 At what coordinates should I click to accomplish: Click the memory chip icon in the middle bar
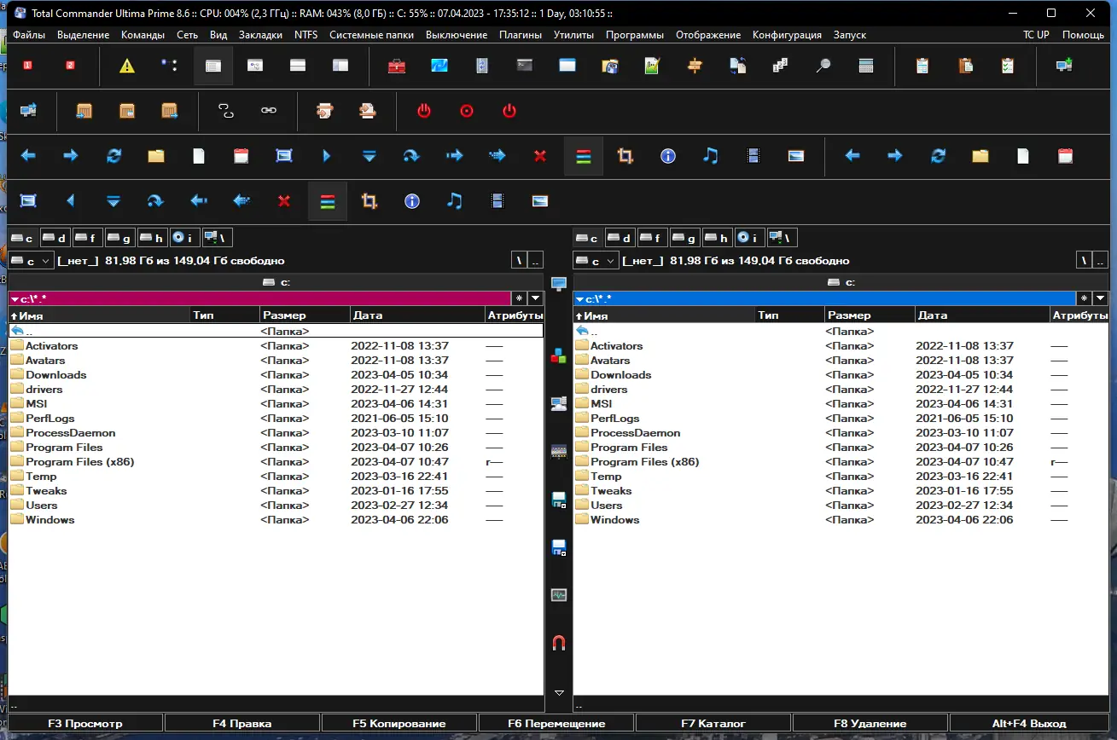[x=559, y=451]
